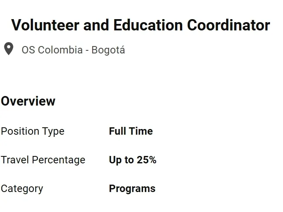
Task: Click the location pin icon
Action: [x=9, y=49]
